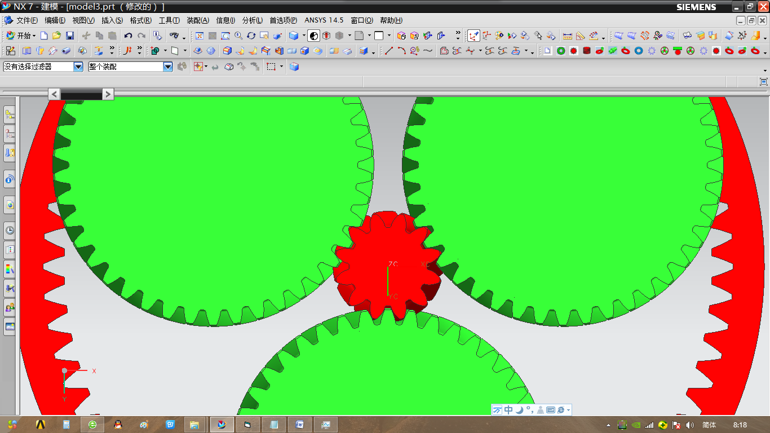Click the Fit view icon
Viewport: 770px width, 433px height.
[200, 36]
